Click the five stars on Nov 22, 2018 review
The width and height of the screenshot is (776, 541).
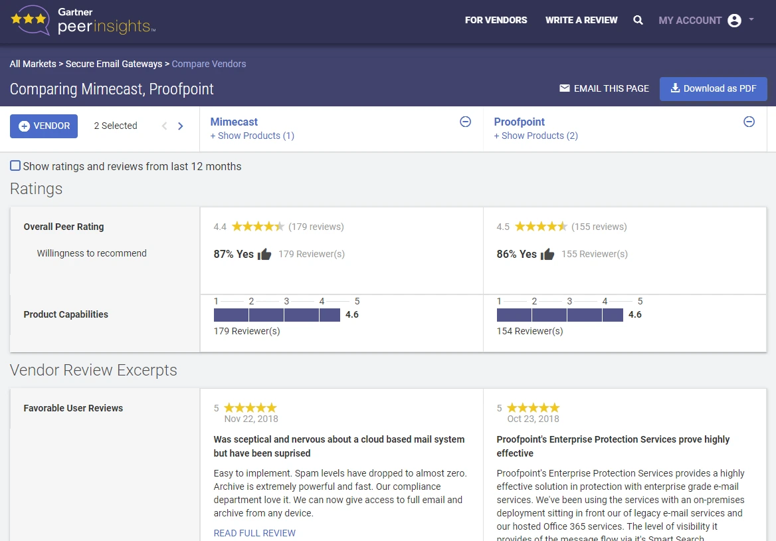point(250,408)
